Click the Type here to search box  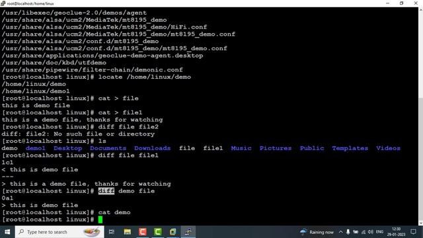pyautogui.click(x=59, y=232)
